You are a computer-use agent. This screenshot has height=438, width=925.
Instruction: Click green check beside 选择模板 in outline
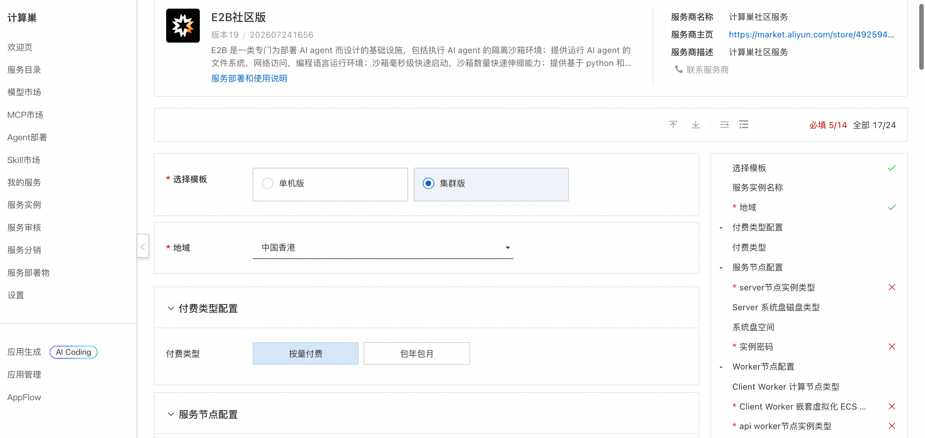[x=892, y=168]
